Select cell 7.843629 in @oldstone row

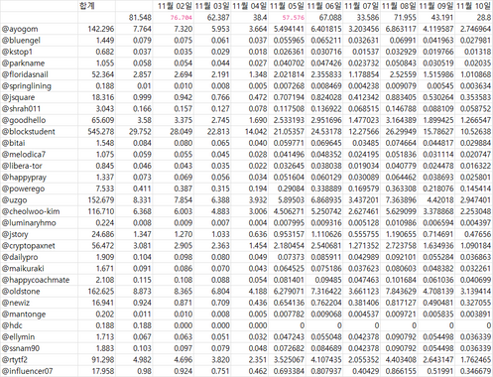401,292
